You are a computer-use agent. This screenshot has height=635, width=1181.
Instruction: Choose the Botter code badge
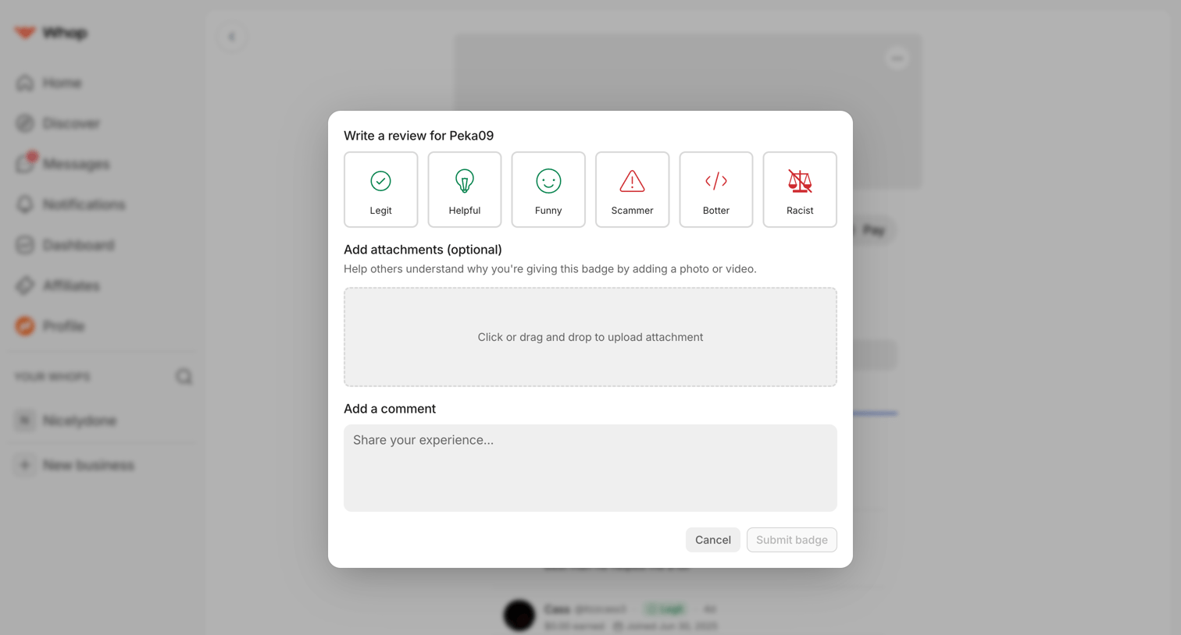pos(715,190)
